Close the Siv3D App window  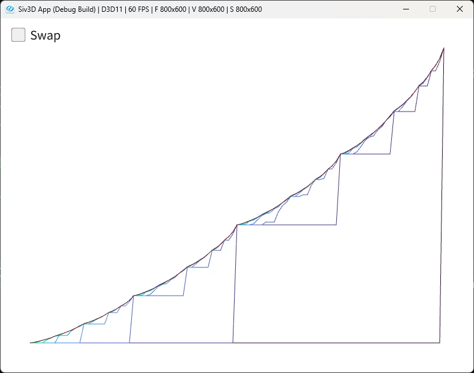(x=459, y=9)
